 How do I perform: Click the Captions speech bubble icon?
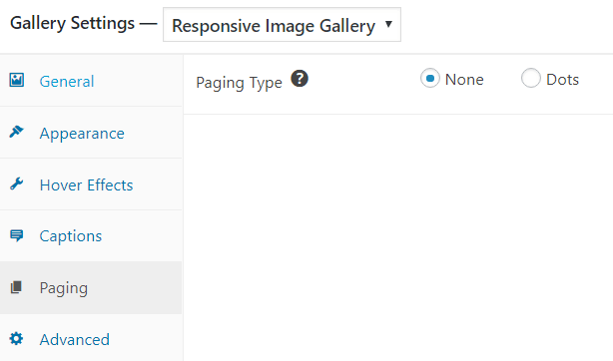click(16, 235)
